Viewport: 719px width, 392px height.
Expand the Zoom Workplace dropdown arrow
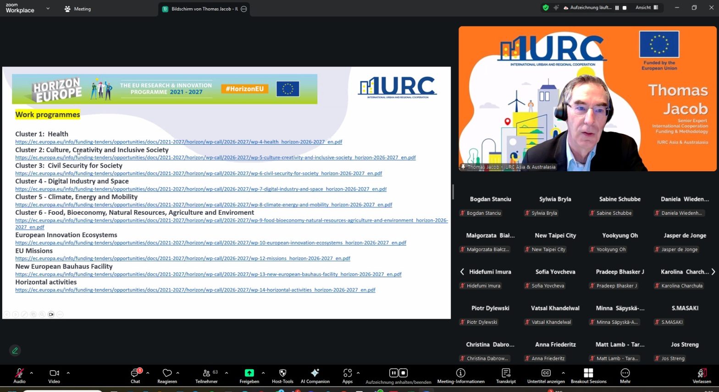pos(48,8)
